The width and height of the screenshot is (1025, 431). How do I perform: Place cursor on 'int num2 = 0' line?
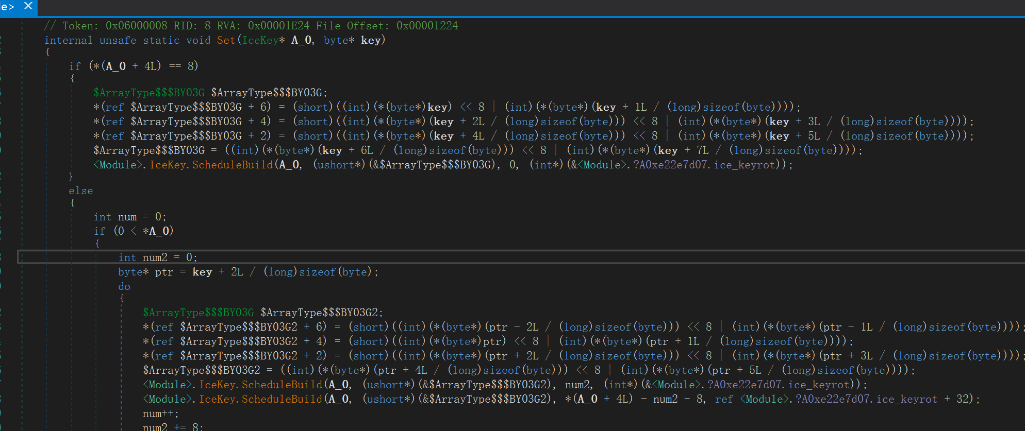(157, 257)
